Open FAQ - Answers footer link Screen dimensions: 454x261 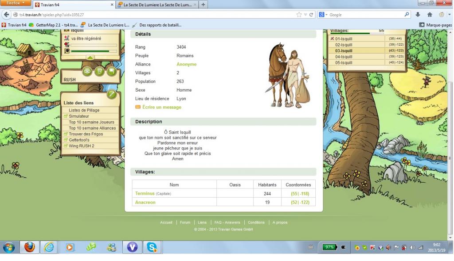(227, 223)
